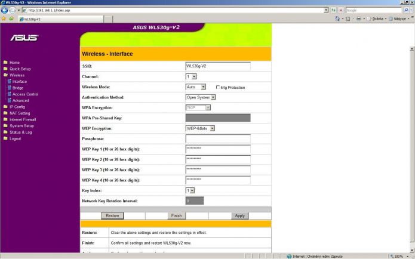415x259 pixels.
Task: Open the Quick Setup link
Action: click(x=20, y=69)
